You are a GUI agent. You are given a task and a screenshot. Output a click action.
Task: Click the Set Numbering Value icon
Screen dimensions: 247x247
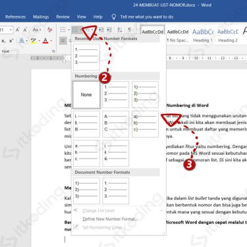tap(76, 227)
